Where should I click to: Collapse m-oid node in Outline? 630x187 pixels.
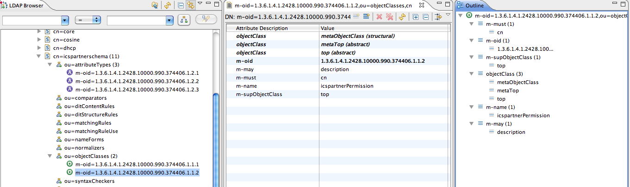[471, 41]
